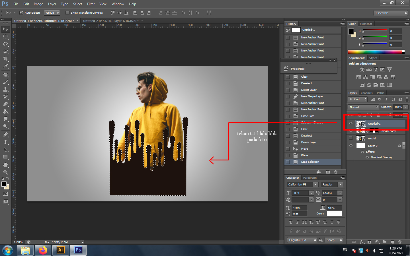This screenshot has width=410, height=256.
Task: Delete current history state trash icon
Action: (336, 172)
